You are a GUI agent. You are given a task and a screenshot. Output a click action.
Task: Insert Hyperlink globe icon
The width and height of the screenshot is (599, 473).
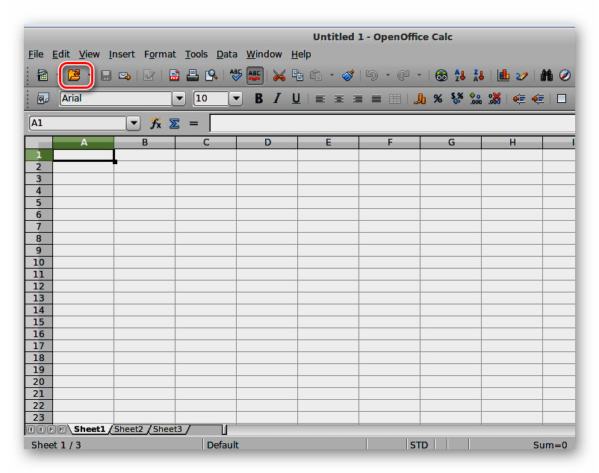(x=441, y=75)
